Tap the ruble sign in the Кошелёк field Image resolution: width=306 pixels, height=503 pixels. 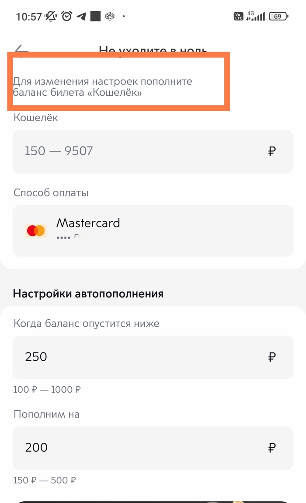point(272,151)
